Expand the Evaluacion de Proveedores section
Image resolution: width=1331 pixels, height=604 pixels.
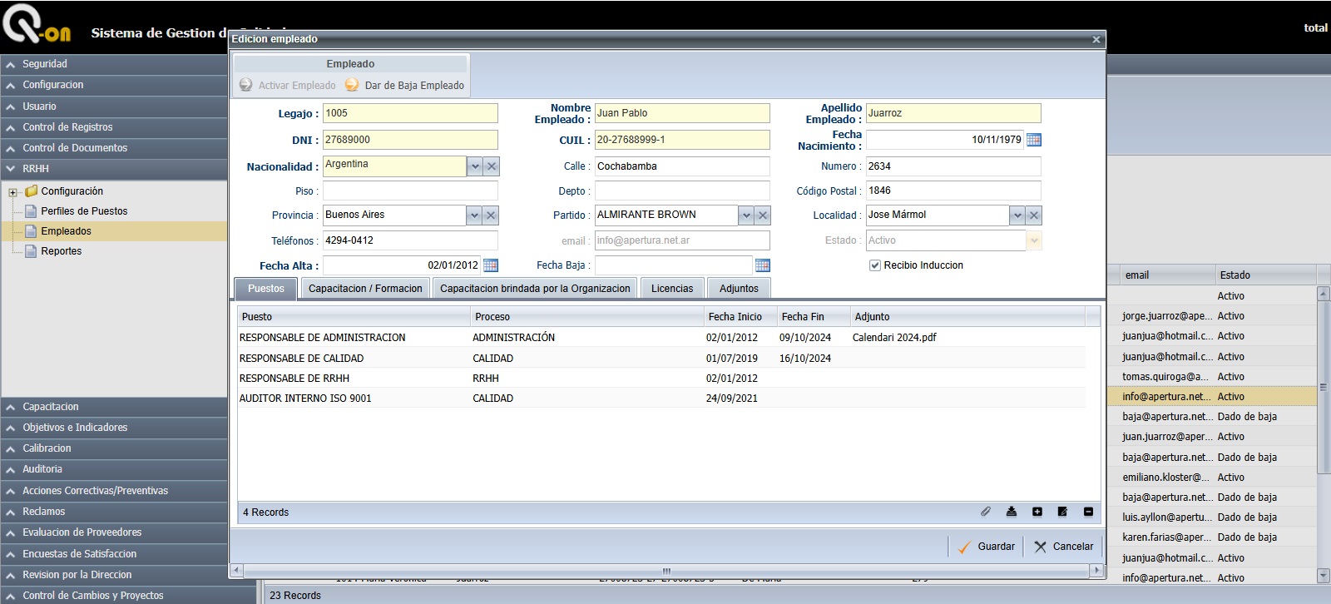(114, 532)
